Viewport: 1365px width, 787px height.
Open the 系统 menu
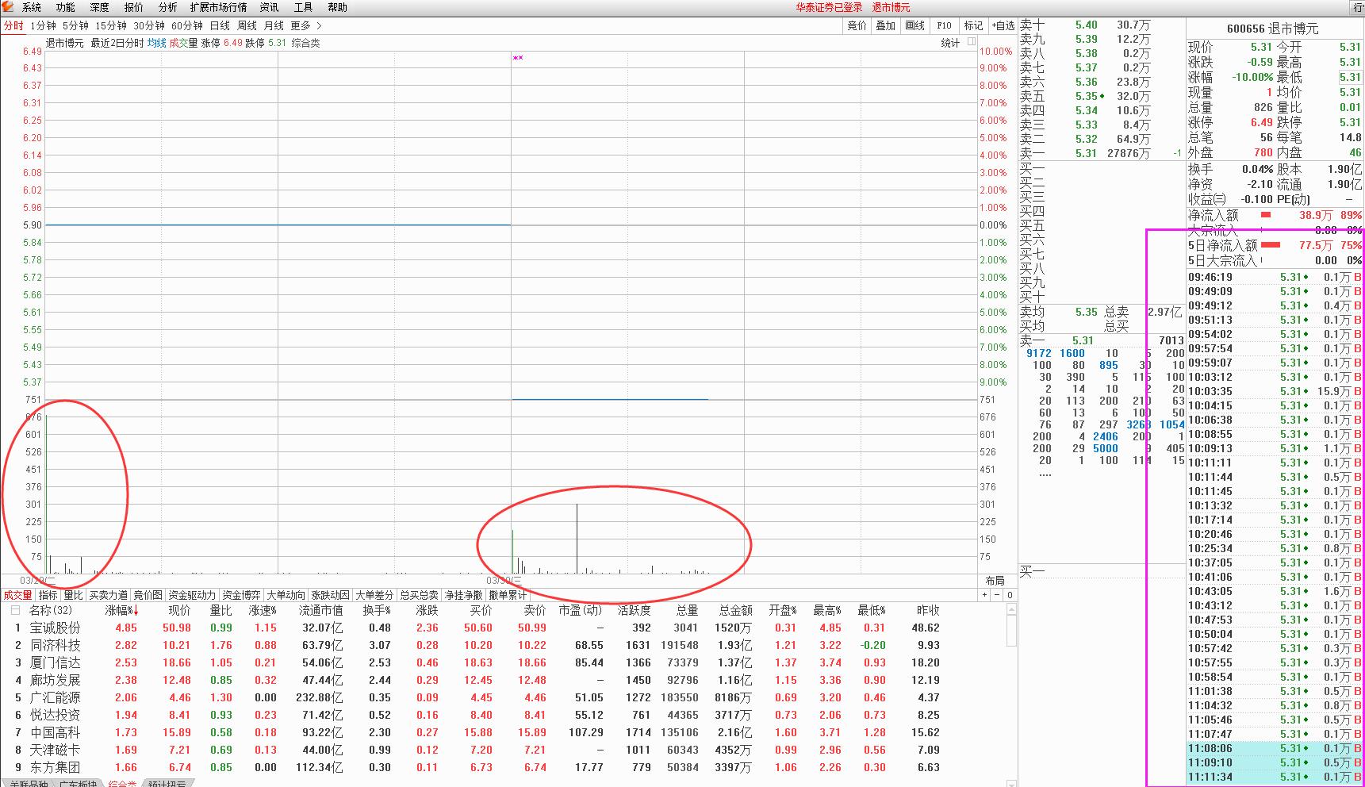coord(32,7)
